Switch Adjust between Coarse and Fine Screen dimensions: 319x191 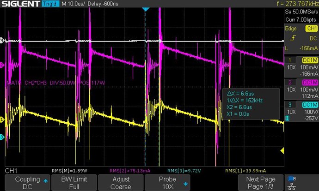[121, 183]
